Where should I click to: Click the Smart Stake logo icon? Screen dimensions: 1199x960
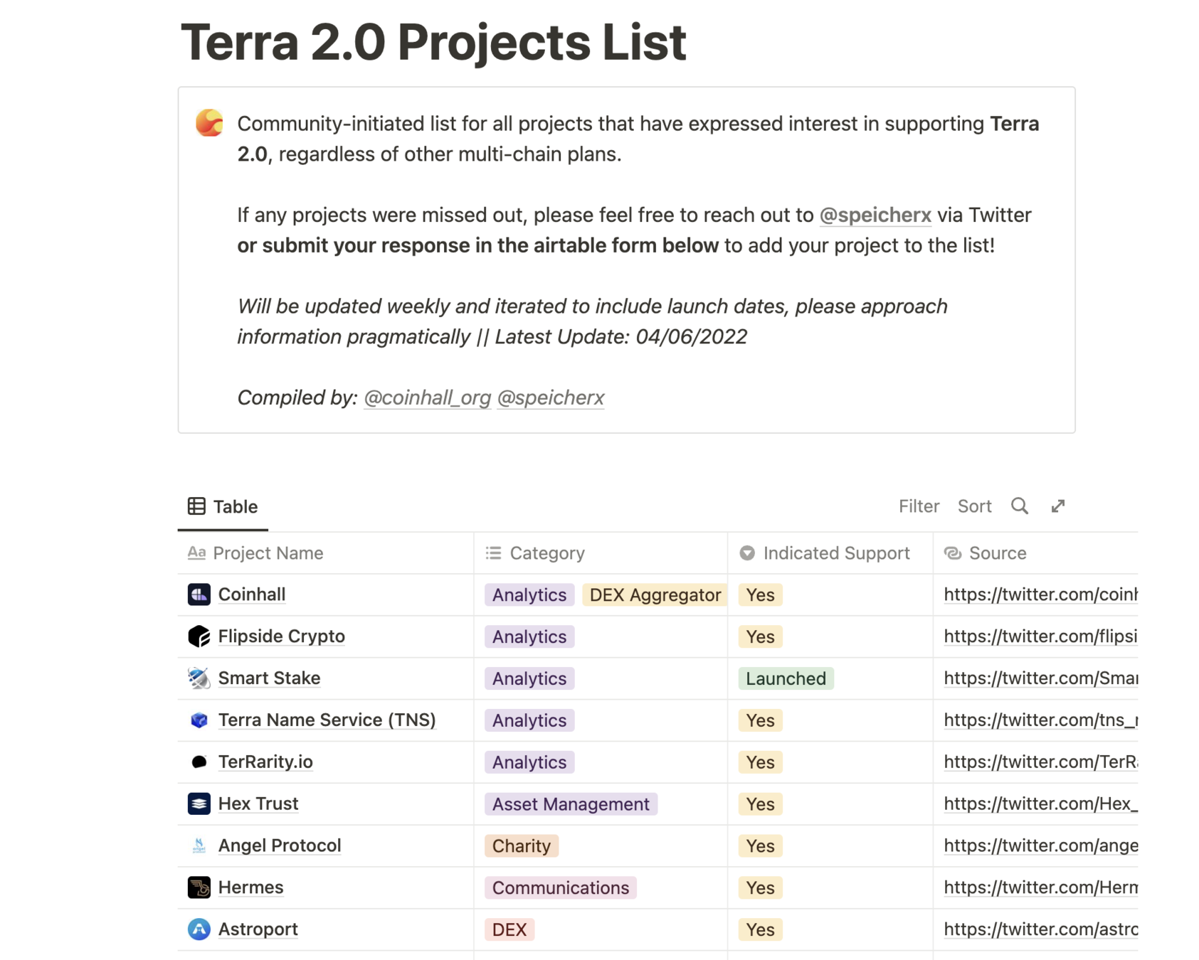[199, 678]
